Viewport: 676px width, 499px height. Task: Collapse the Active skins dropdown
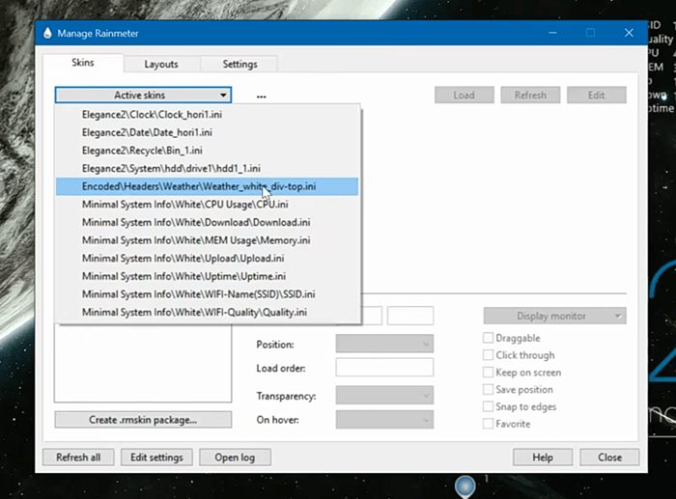pyautogui.click(x=143, y=95)
